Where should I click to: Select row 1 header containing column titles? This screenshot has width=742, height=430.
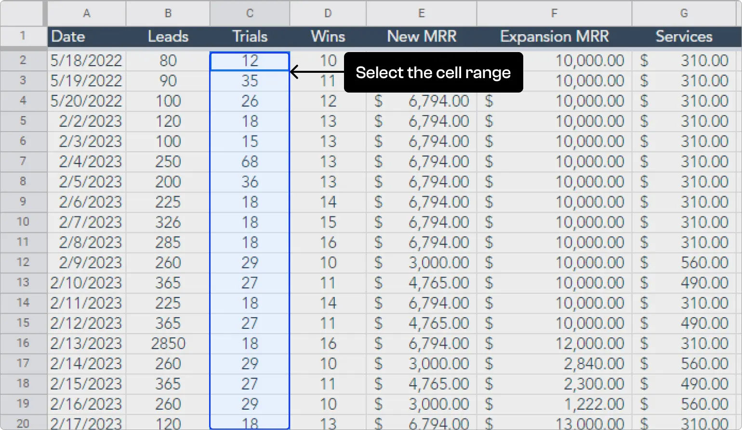23,36
